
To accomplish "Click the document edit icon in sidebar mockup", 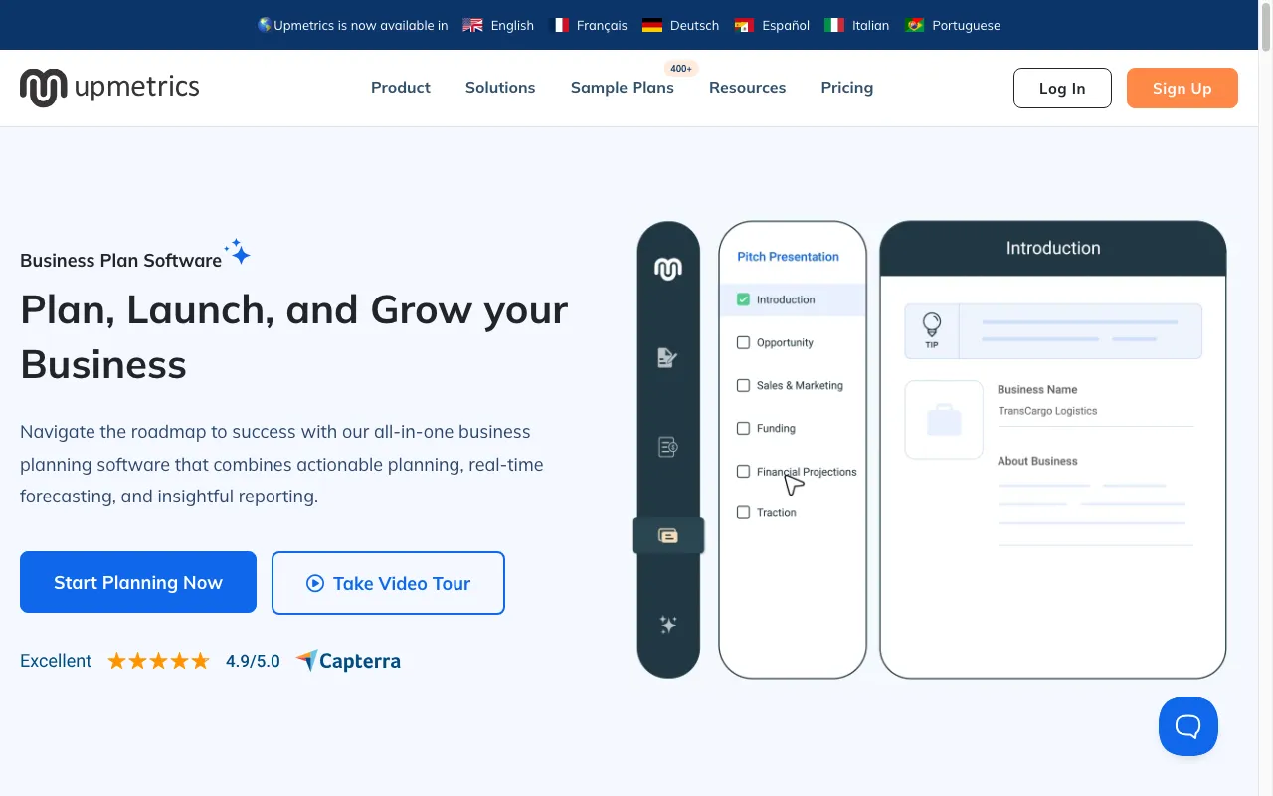I will [668, 358].
